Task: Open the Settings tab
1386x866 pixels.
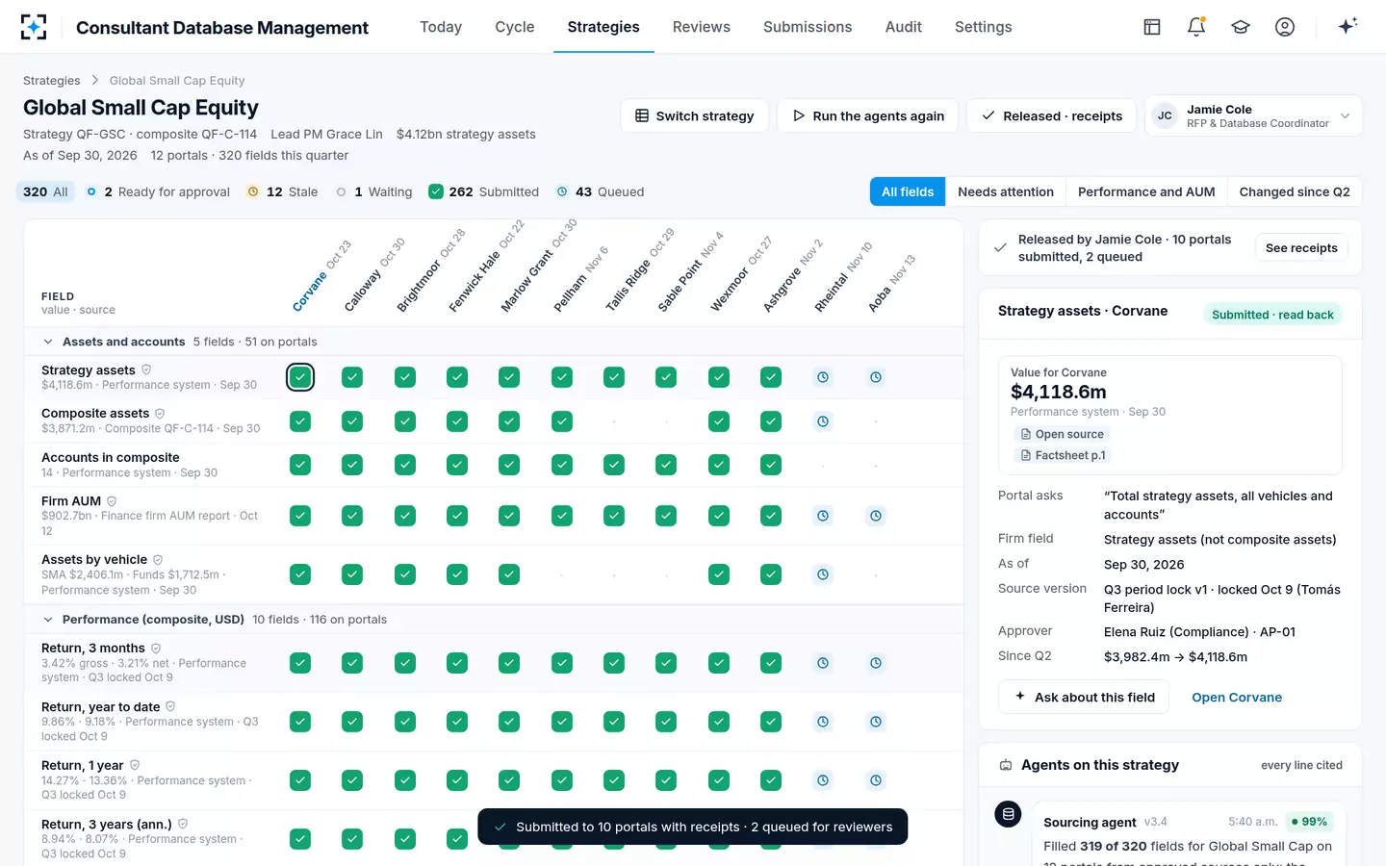Action: click(984, 27)
